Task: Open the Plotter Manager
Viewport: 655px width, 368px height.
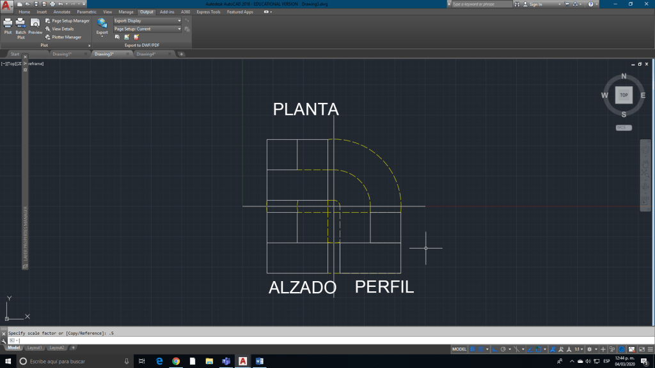Action: pyautogui.click(x=63, y=37)
